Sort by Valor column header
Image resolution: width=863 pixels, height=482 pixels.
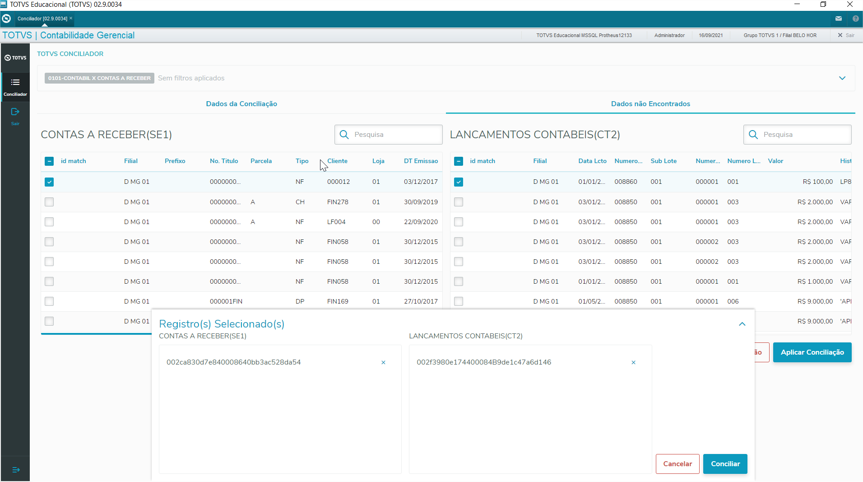coord(775,161)
